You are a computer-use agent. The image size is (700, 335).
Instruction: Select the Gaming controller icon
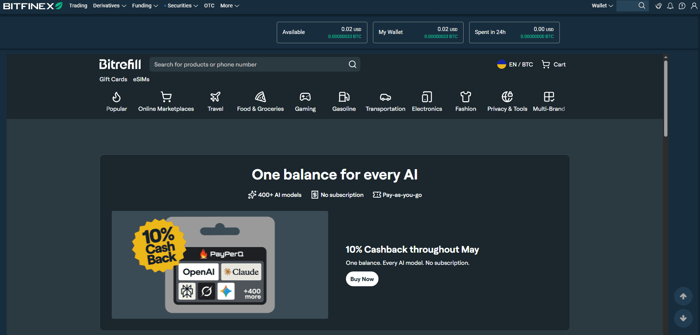pos(305,97)
